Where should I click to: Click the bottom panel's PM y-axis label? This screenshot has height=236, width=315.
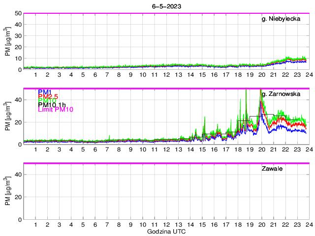click(7, 191)
